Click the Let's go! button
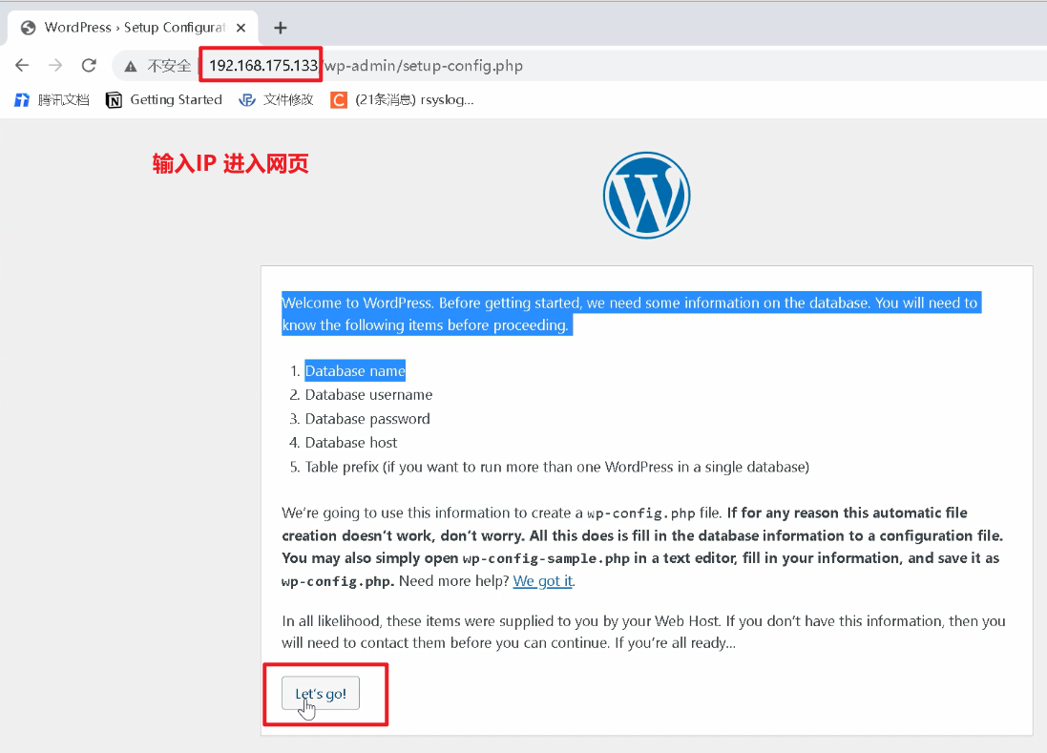Image resolution: width=1047 pixels, height=753 pixels. [321, 693]
